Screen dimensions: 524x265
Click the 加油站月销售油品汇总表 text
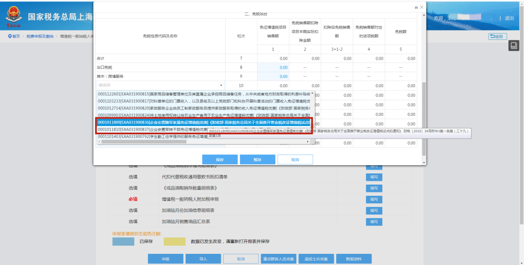tap(186, 221)
